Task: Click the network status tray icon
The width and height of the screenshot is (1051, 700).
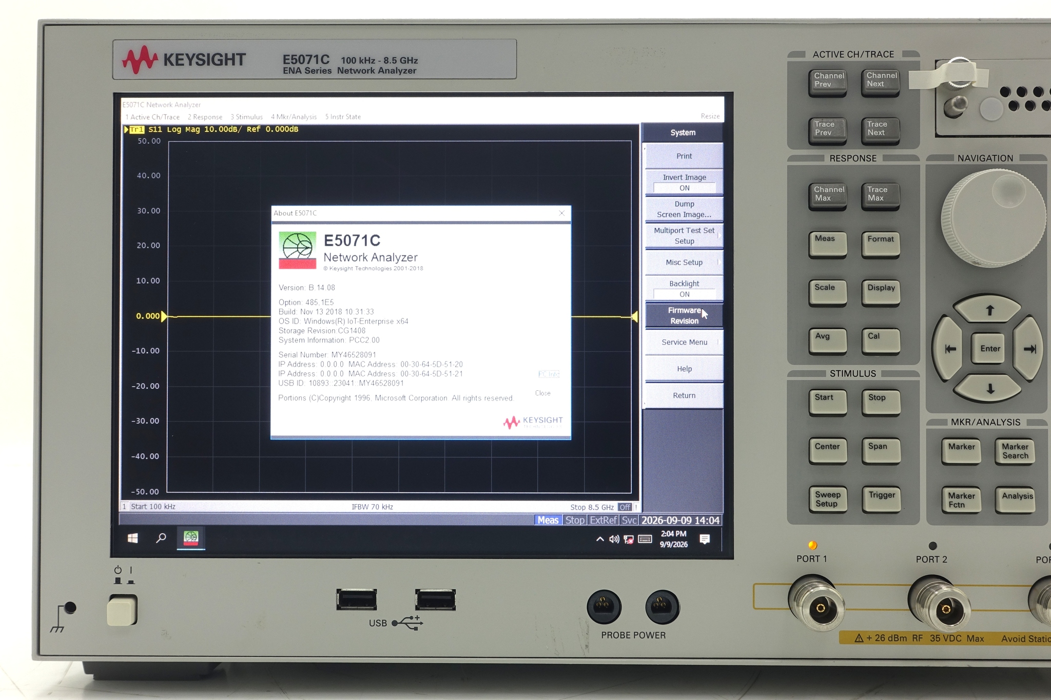Action: [629, 539]
